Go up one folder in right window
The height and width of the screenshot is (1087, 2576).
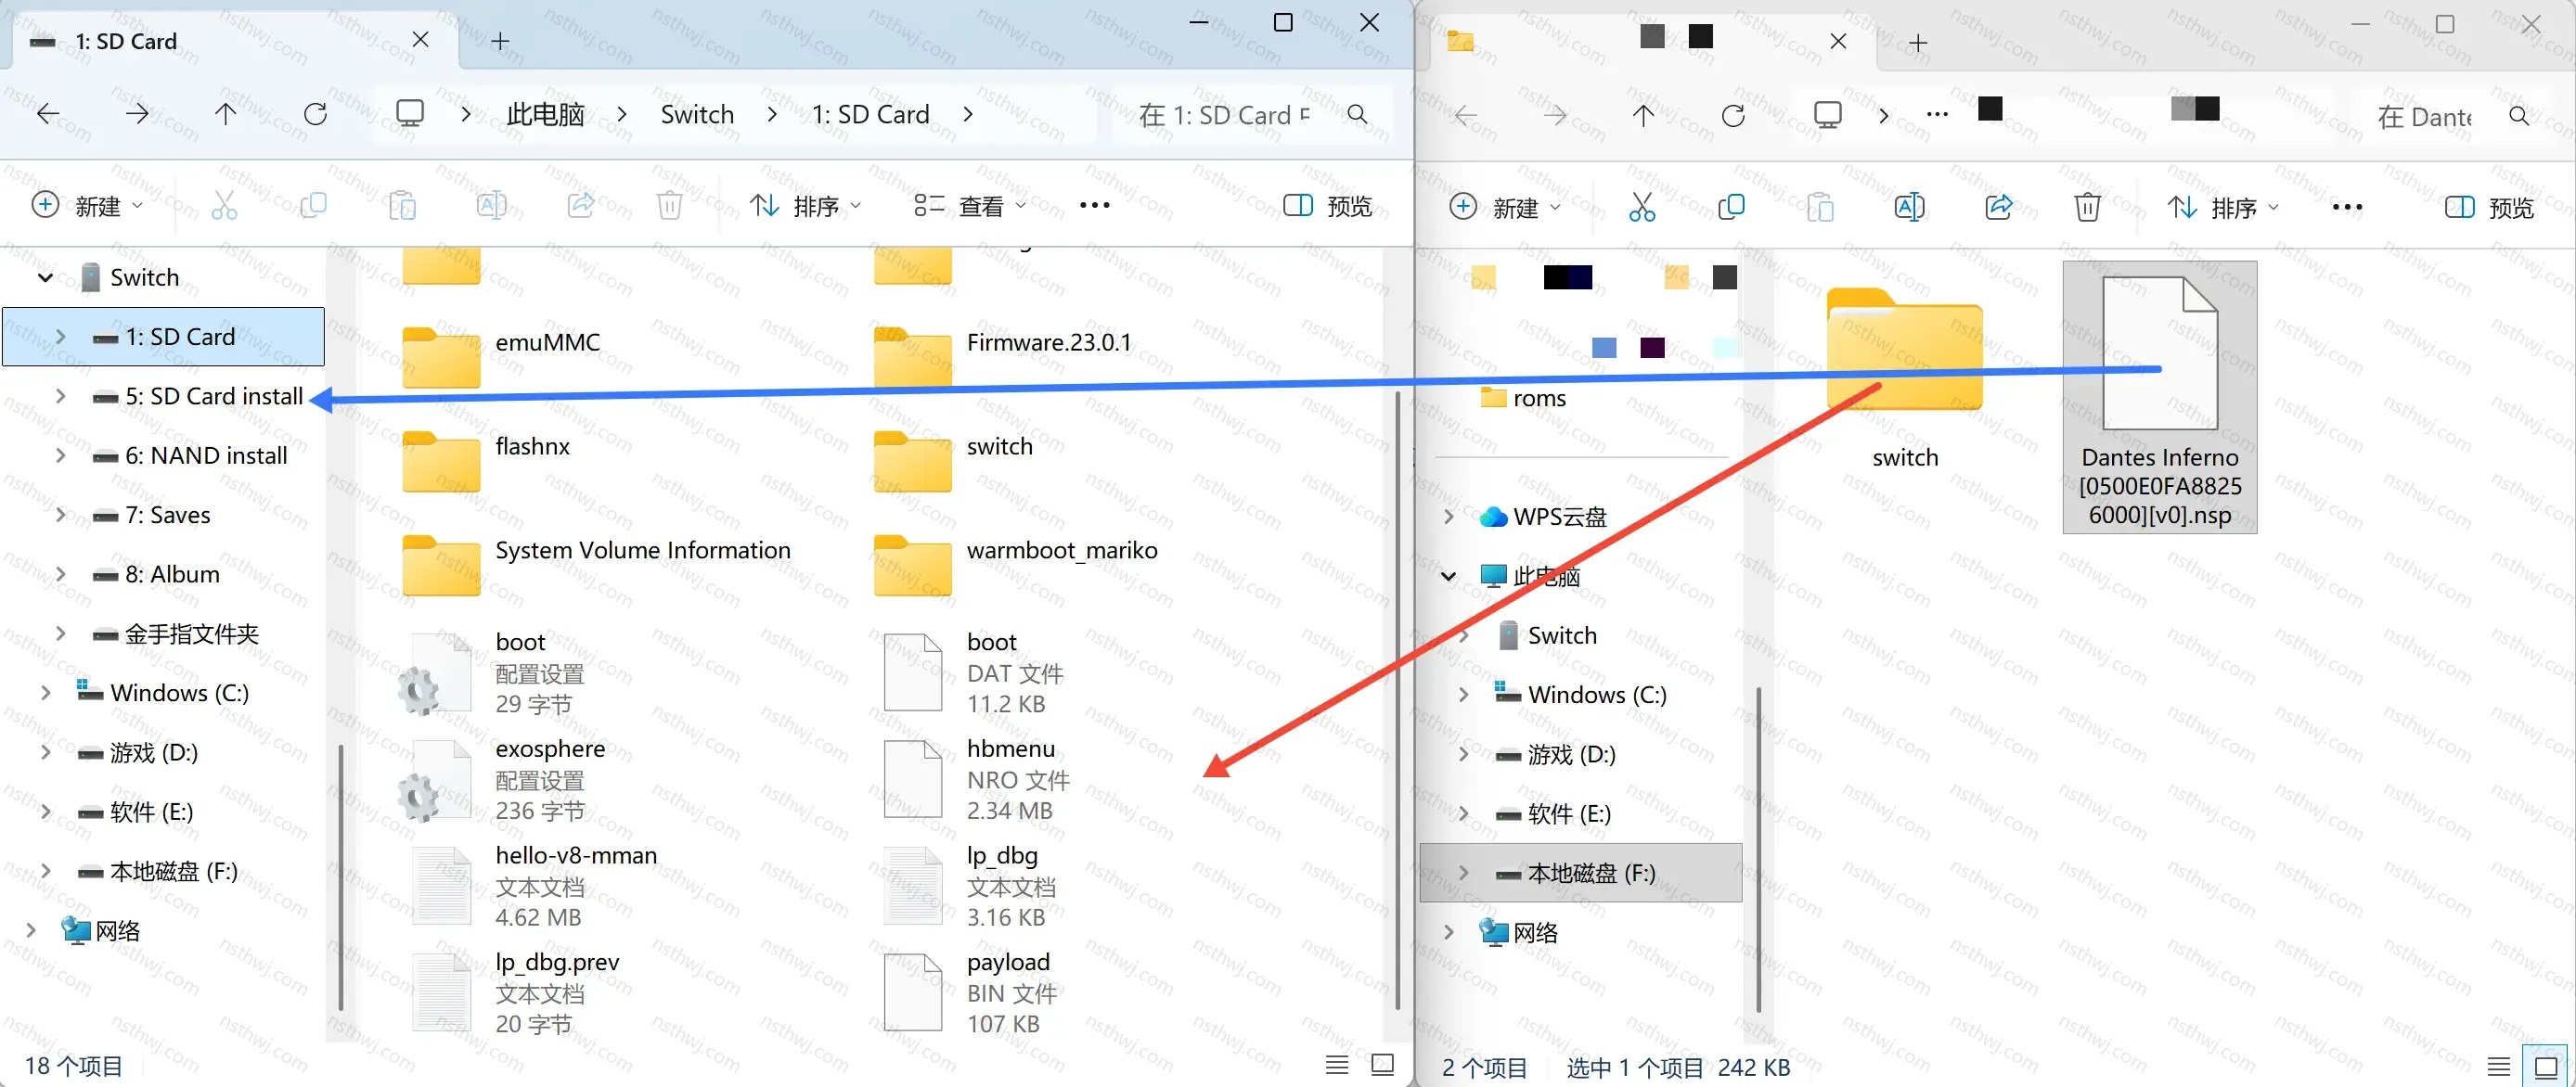(x=1643, y=116)
